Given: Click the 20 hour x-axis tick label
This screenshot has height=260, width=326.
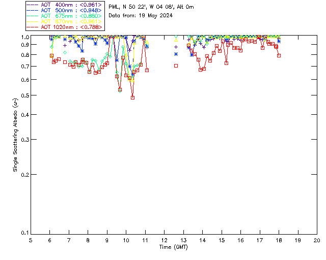Looking at the screenshot, I should point(317,240).
